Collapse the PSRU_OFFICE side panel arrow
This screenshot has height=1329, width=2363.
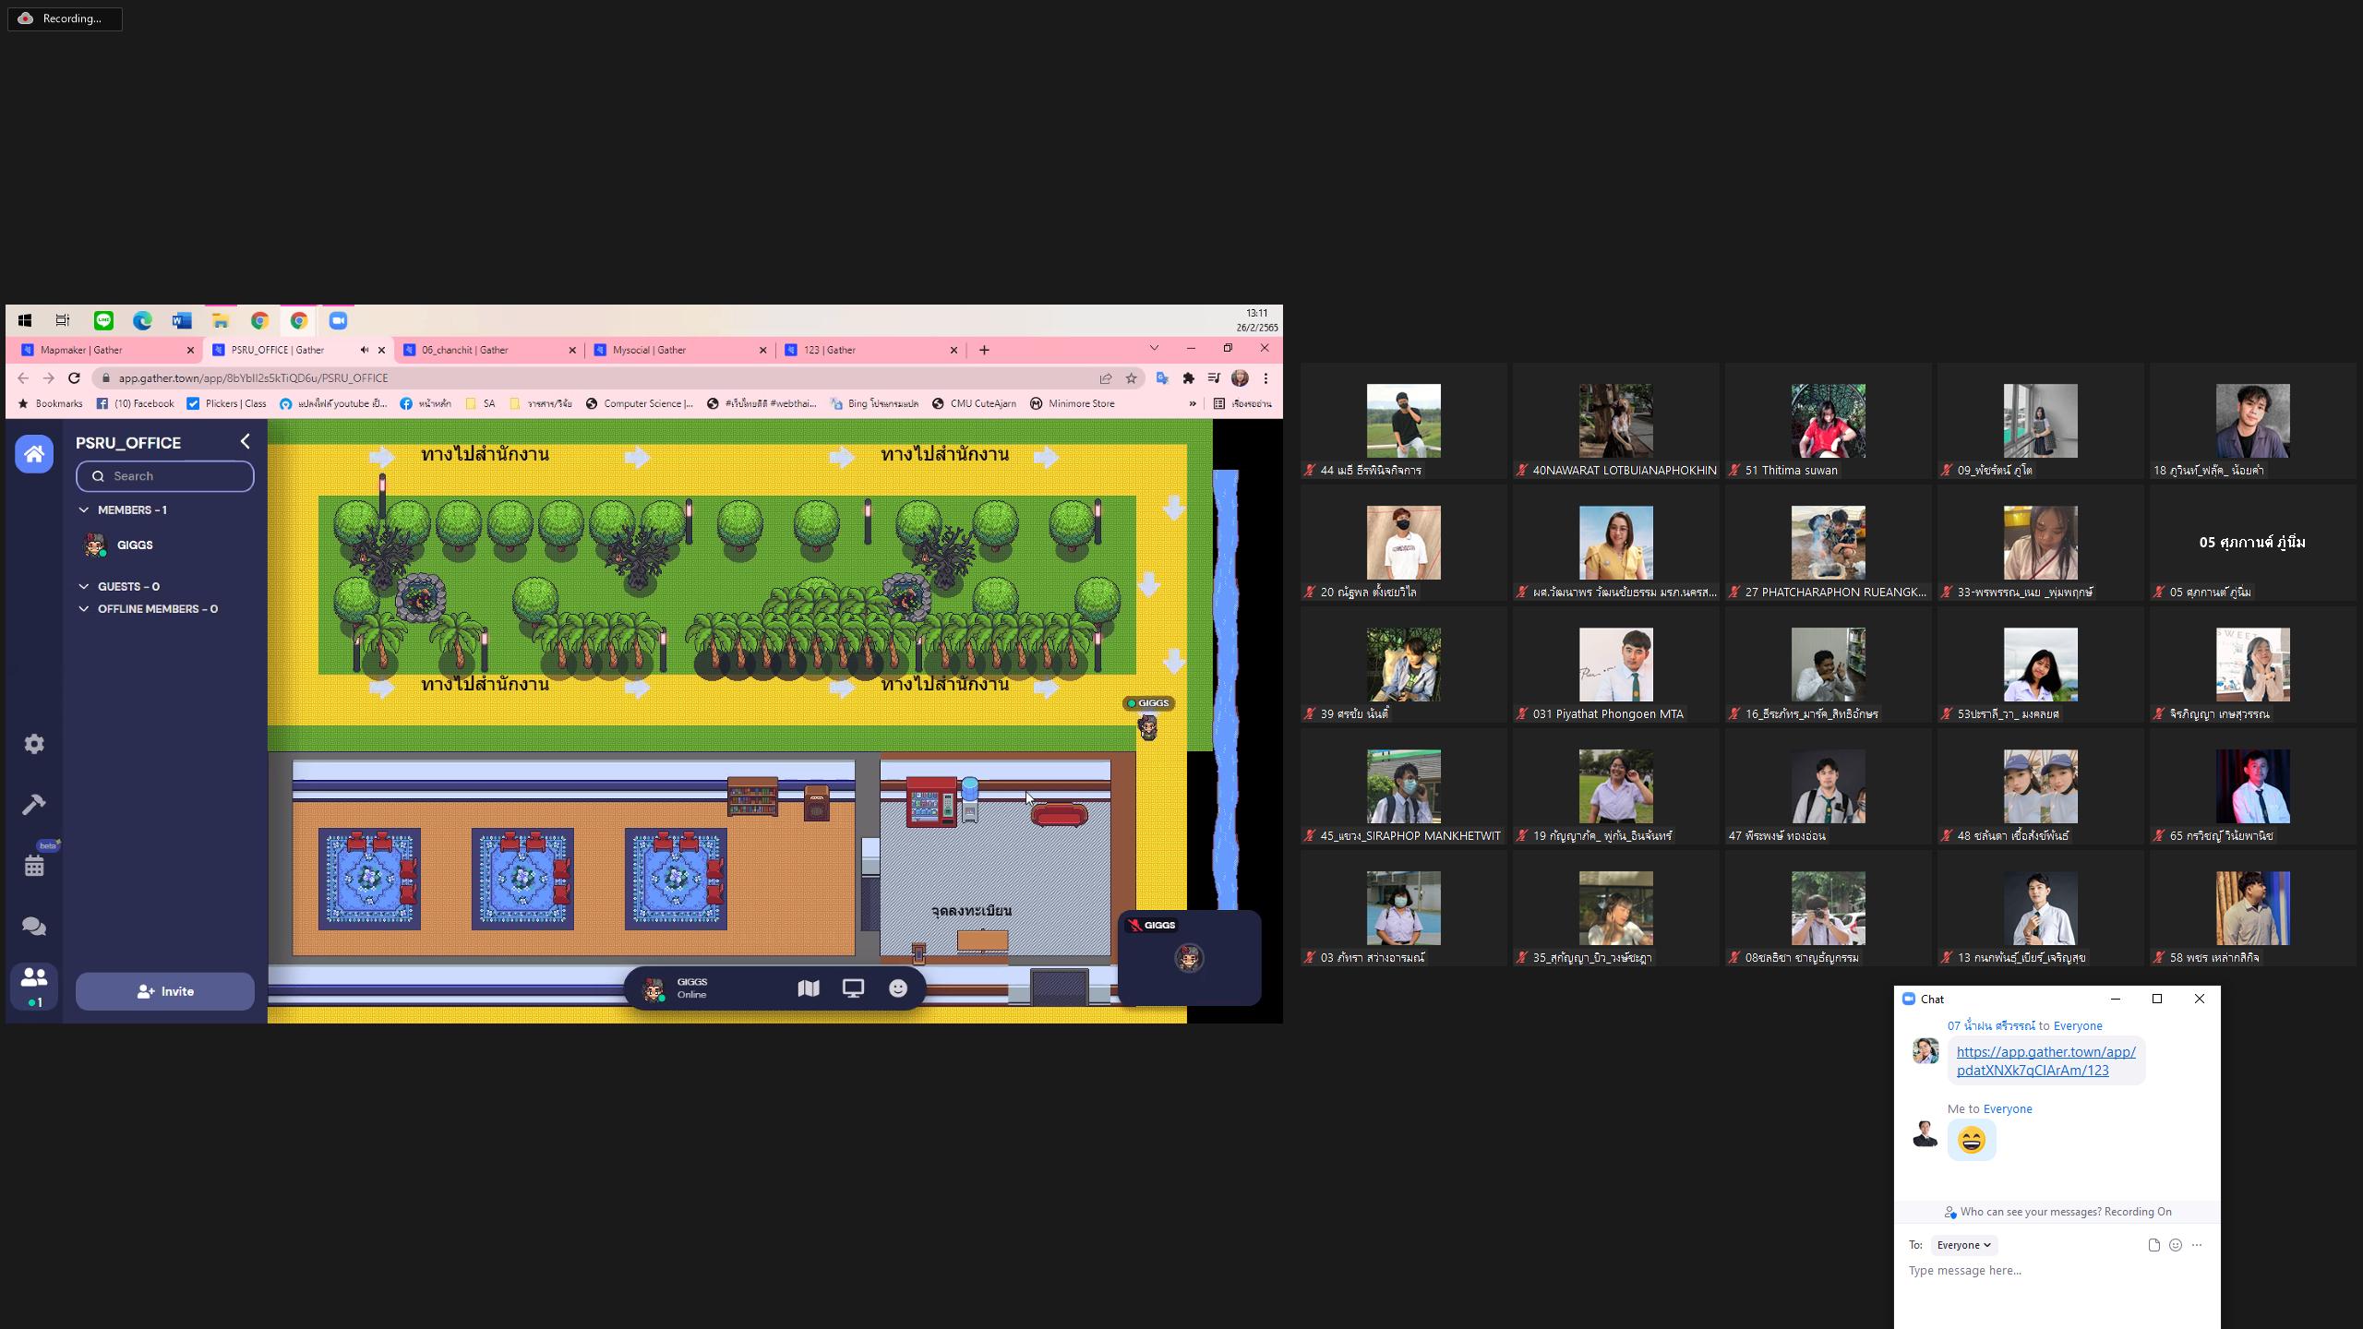pos(245,442)
